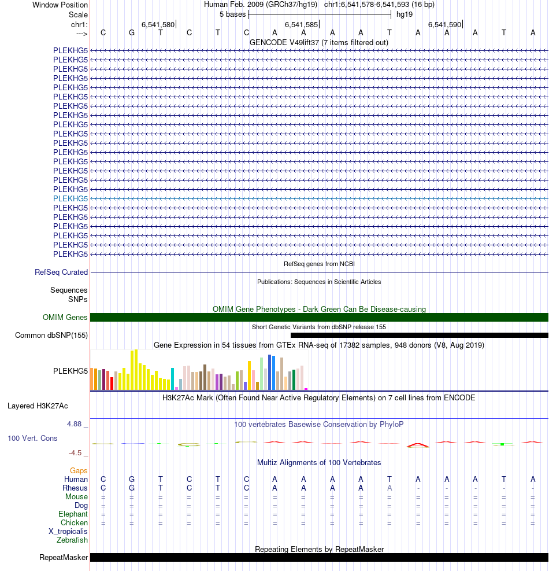Click the chr1: ruler label

coord(79,25)
